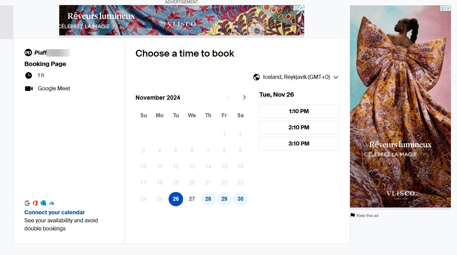Click the video camera icon next to Google Meet
The width and height of the screenshot is (457, 255).
click(29, 88)
